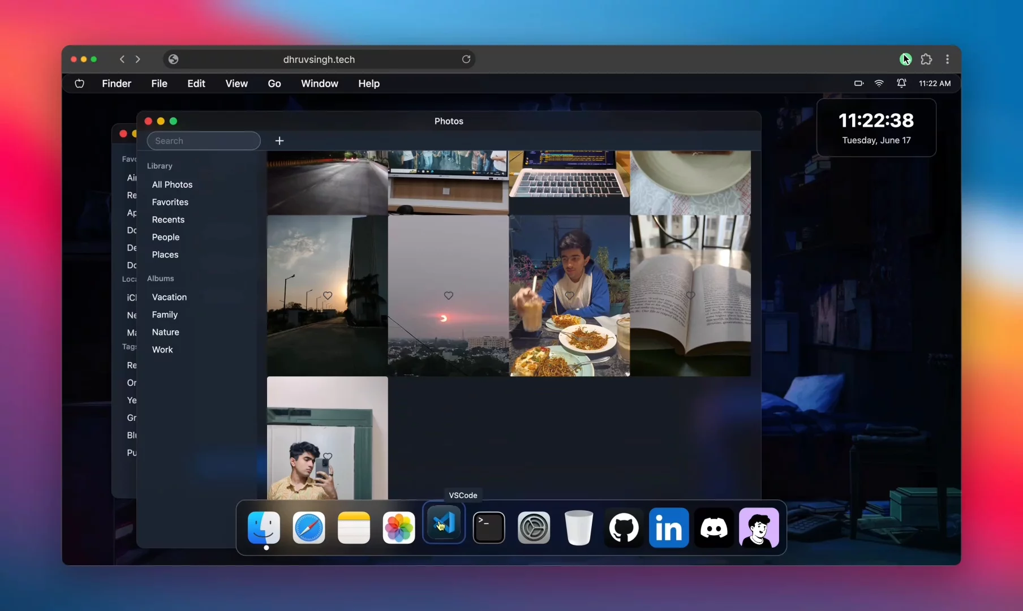The width and height of the screenshot is (1023, 611).
Task: Launch Discord from the dock
Action: [713, 527]
